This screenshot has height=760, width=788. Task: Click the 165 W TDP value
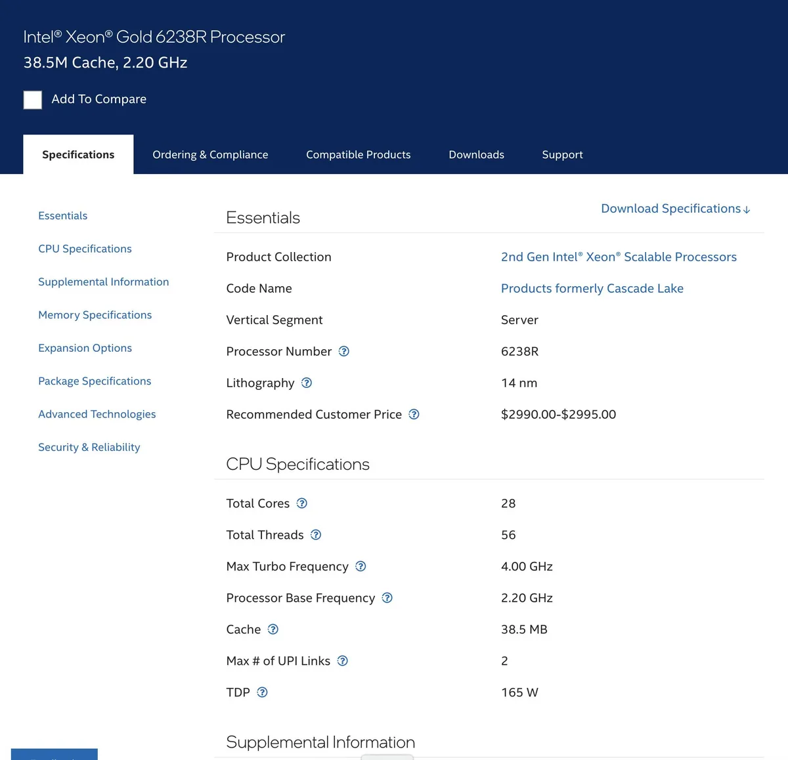(519, 692)
